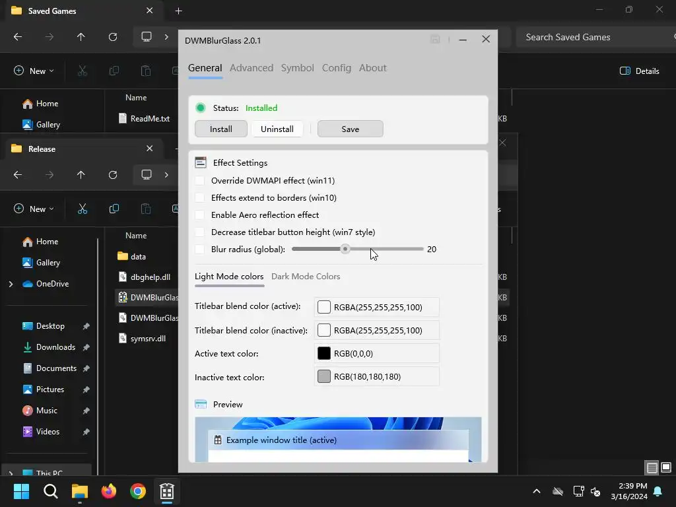
Task: Open Windows Start menu
Action: point(21,491)
